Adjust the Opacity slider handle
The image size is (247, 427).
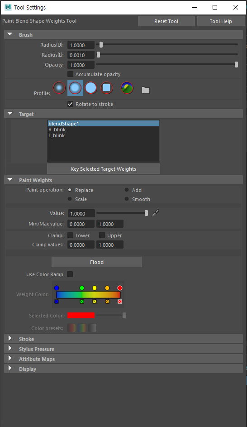tap(237, 65)
